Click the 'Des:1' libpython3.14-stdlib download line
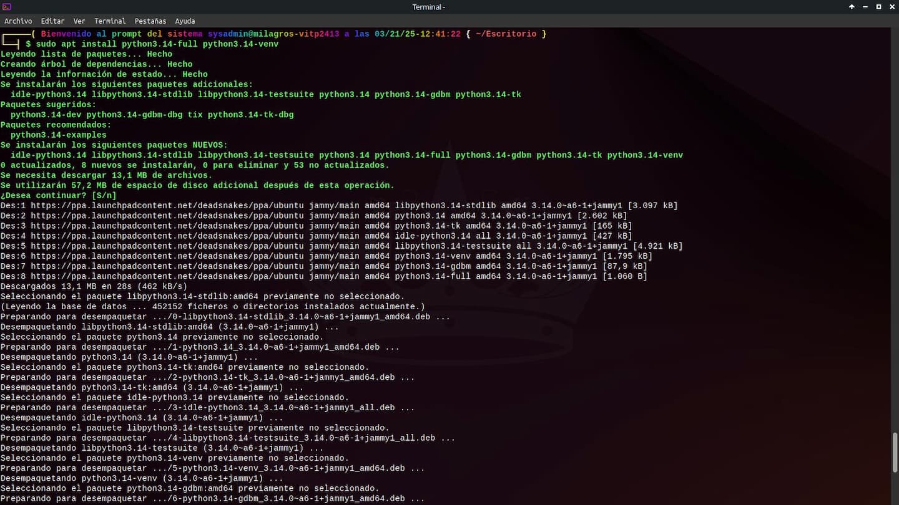This screenshot has width=899, height=505. tap(339, 206)
